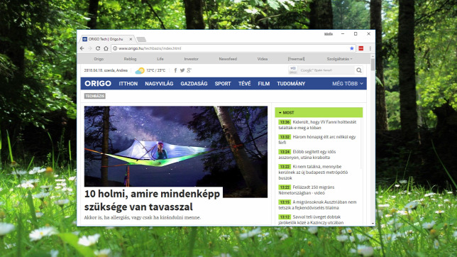Select FILM in the blue navigation
Viewport: 457px width, 257px height.
(264, 84)
